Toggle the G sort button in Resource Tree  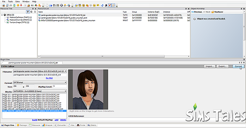31,12
